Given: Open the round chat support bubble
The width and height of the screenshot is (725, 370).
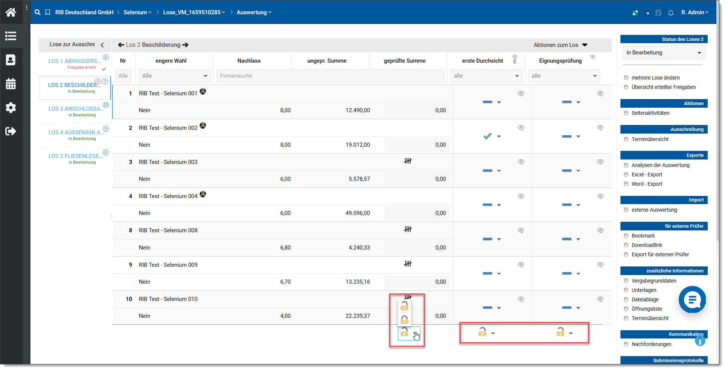Looking at the screenshot, I should (x=692, y=299).
